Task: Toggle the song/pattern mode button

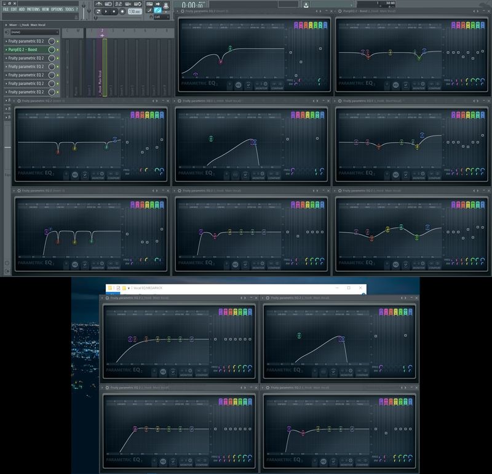Action: (99, 11)
